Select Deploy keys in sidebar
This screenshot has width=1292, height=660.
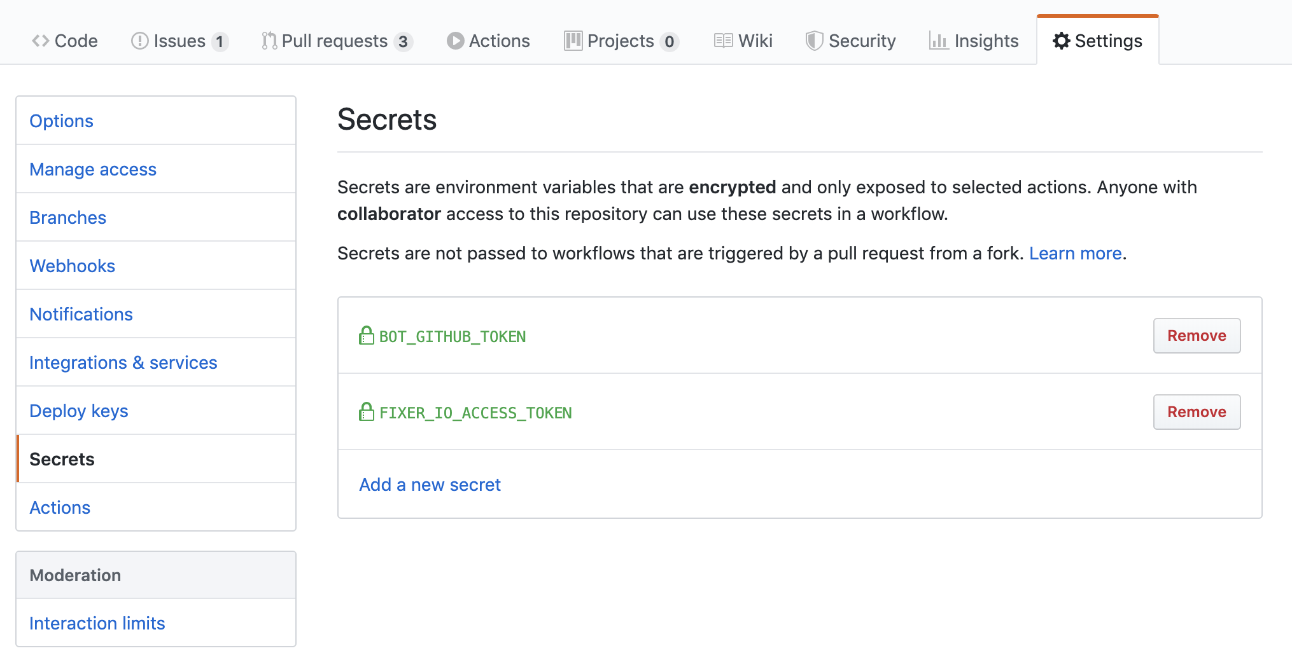79,411
